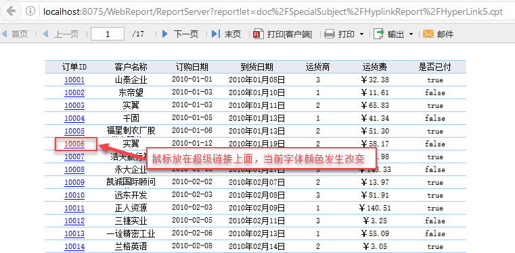Screen dimensions: 515x253
Task: Select customer cell 正人资源
Action: pos(131,208)
